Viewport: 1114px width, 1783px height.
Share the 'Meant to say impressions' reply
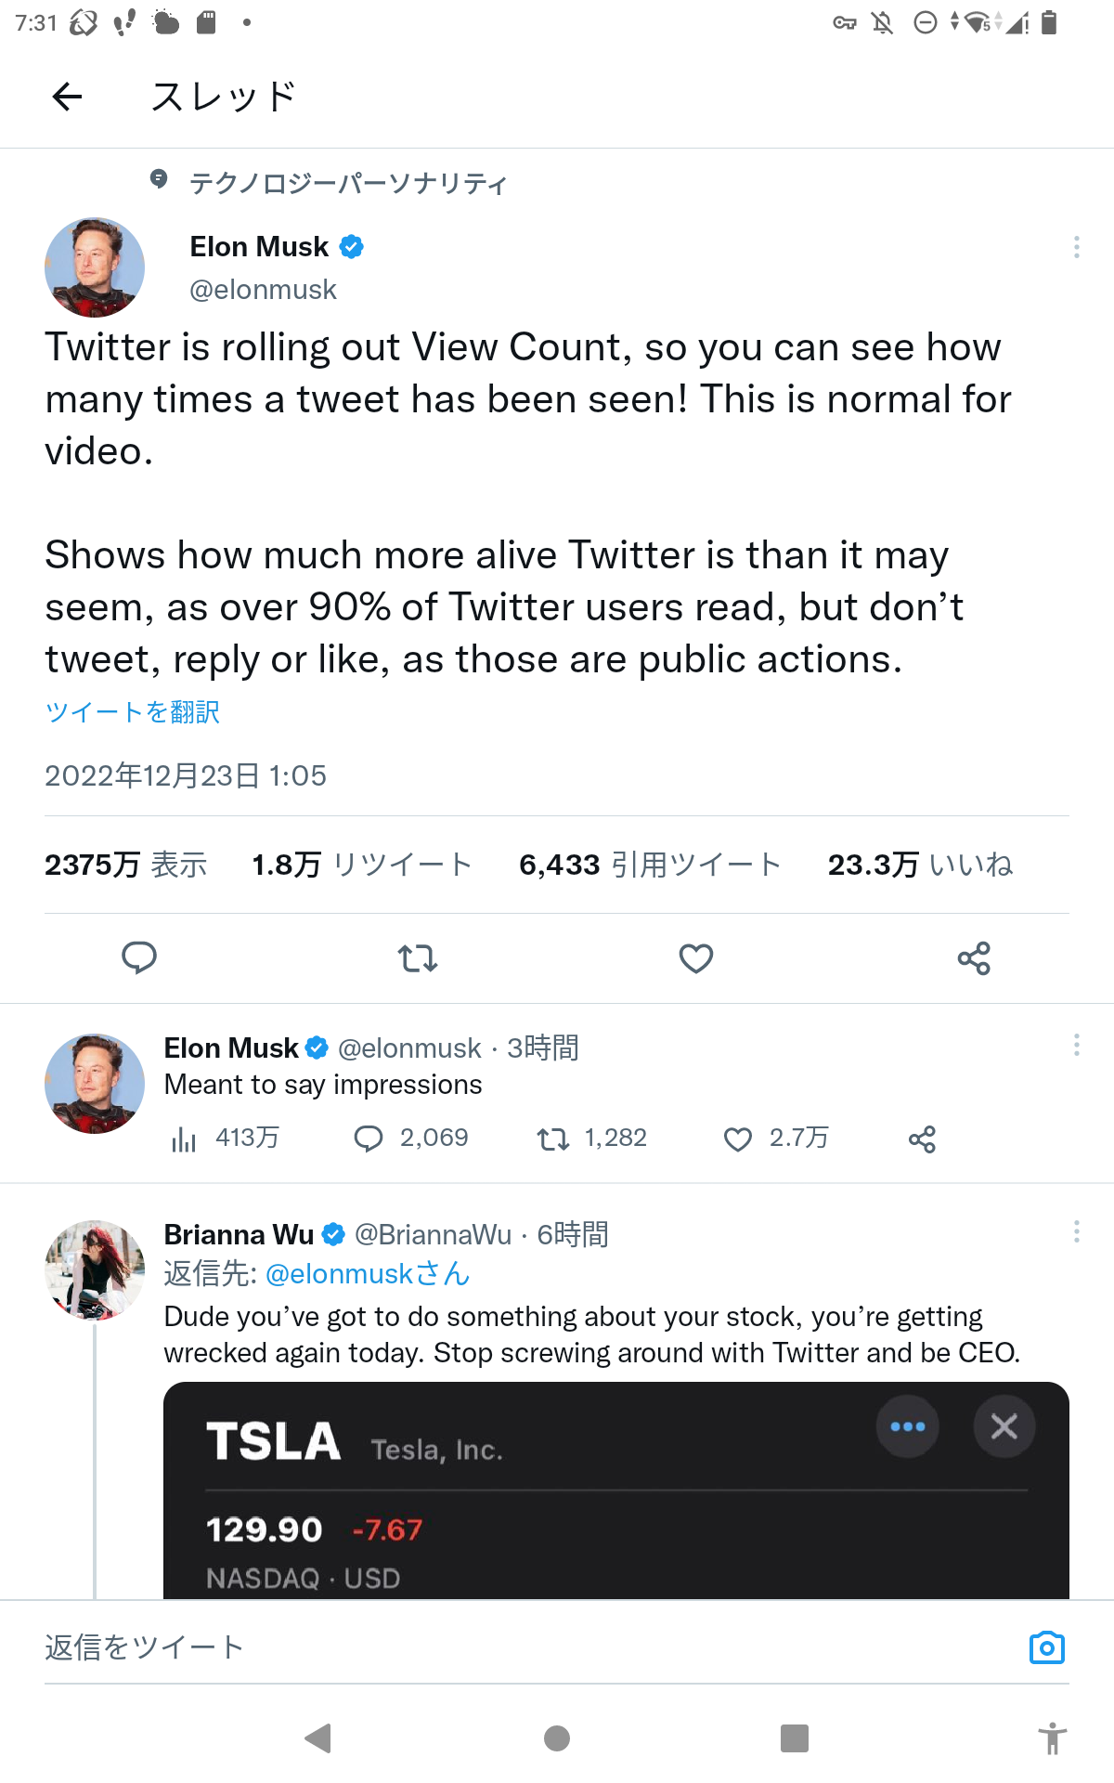pos(922,1139)
